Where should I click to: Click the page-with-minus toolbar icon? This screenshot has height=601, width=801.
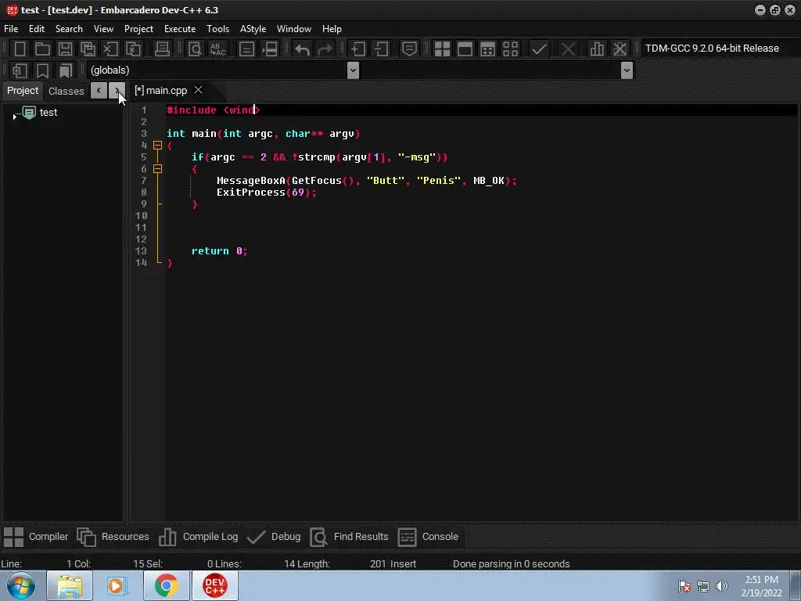point(381,49)
